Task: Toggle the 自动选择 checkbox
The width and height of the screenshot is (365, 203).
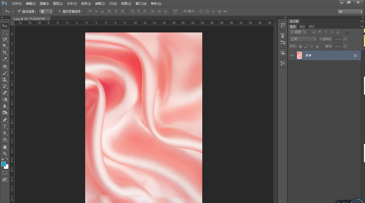Action: pyautogui.click(x=19, y=11)
